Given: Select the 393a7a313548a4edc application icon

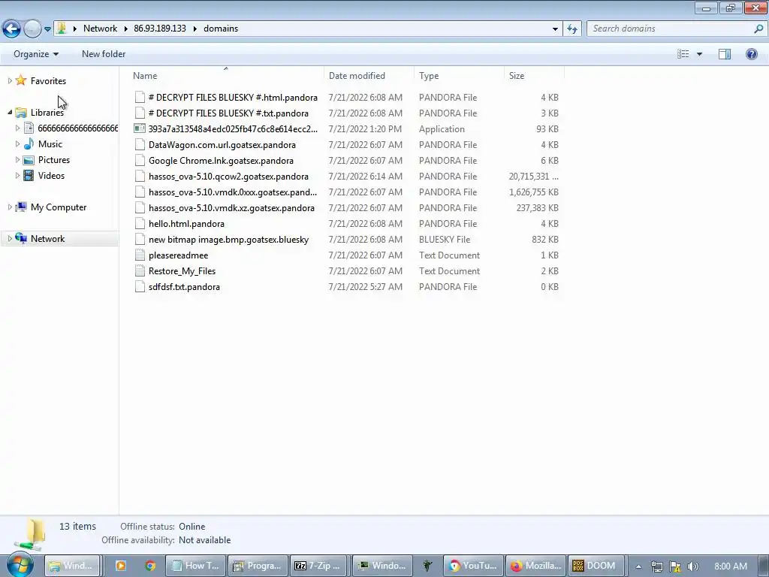Looking at the screenshot, I should (140, 128).
